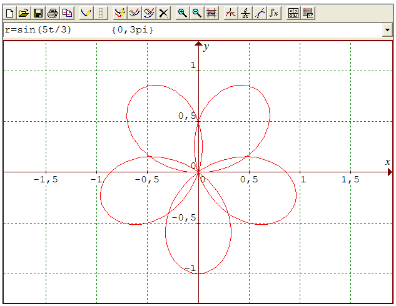
Task: Click the eraser icon over three curves
Action: point(149,13)
